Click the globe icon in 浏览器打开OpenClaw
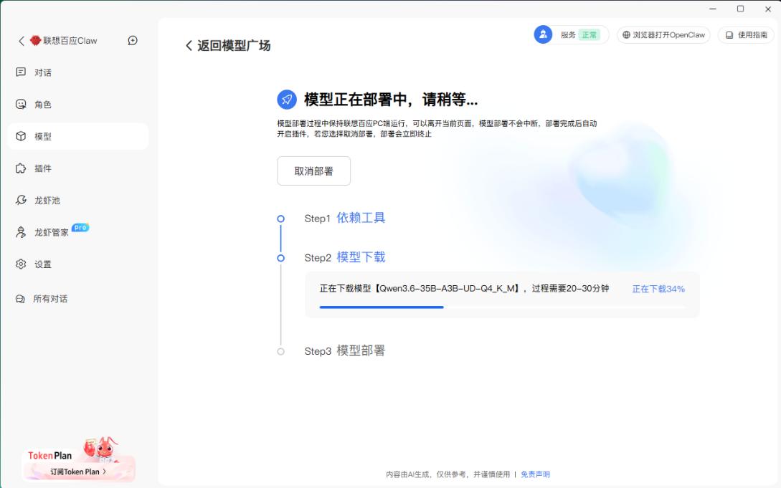 (x=627, y=35)
